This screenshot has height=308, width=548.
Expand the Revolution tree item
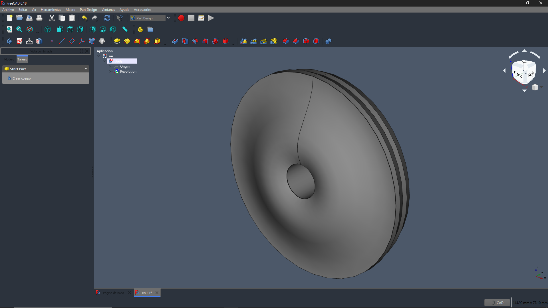[110, 72]
